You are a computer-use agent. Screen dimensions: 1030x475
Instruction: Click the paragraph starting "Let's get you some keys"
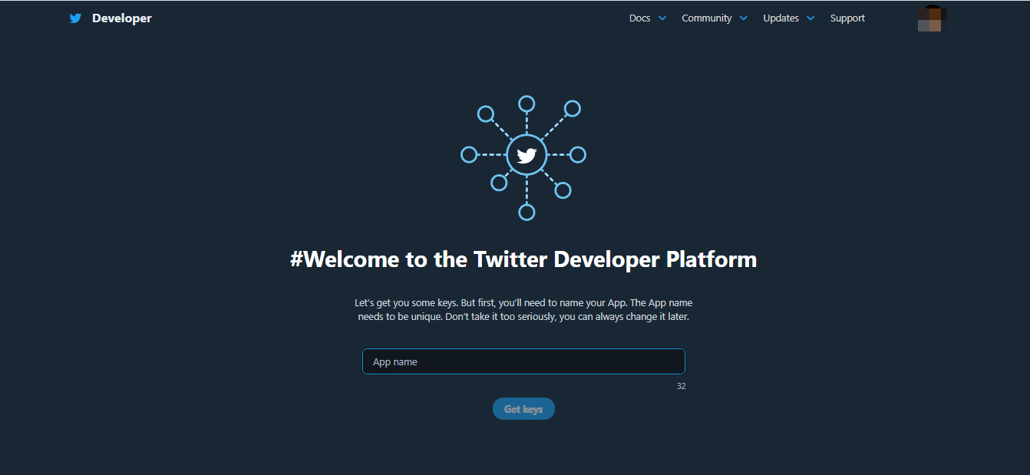[523, 310]
